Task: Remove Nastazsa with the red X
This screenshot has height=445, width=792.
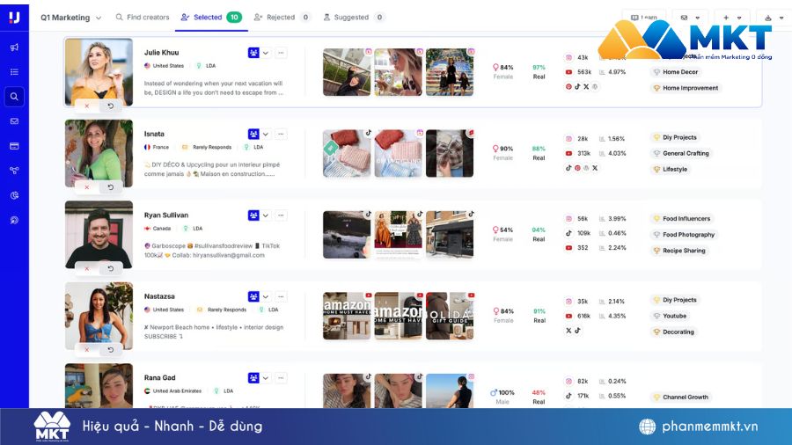Action: [x=87, y=350]
